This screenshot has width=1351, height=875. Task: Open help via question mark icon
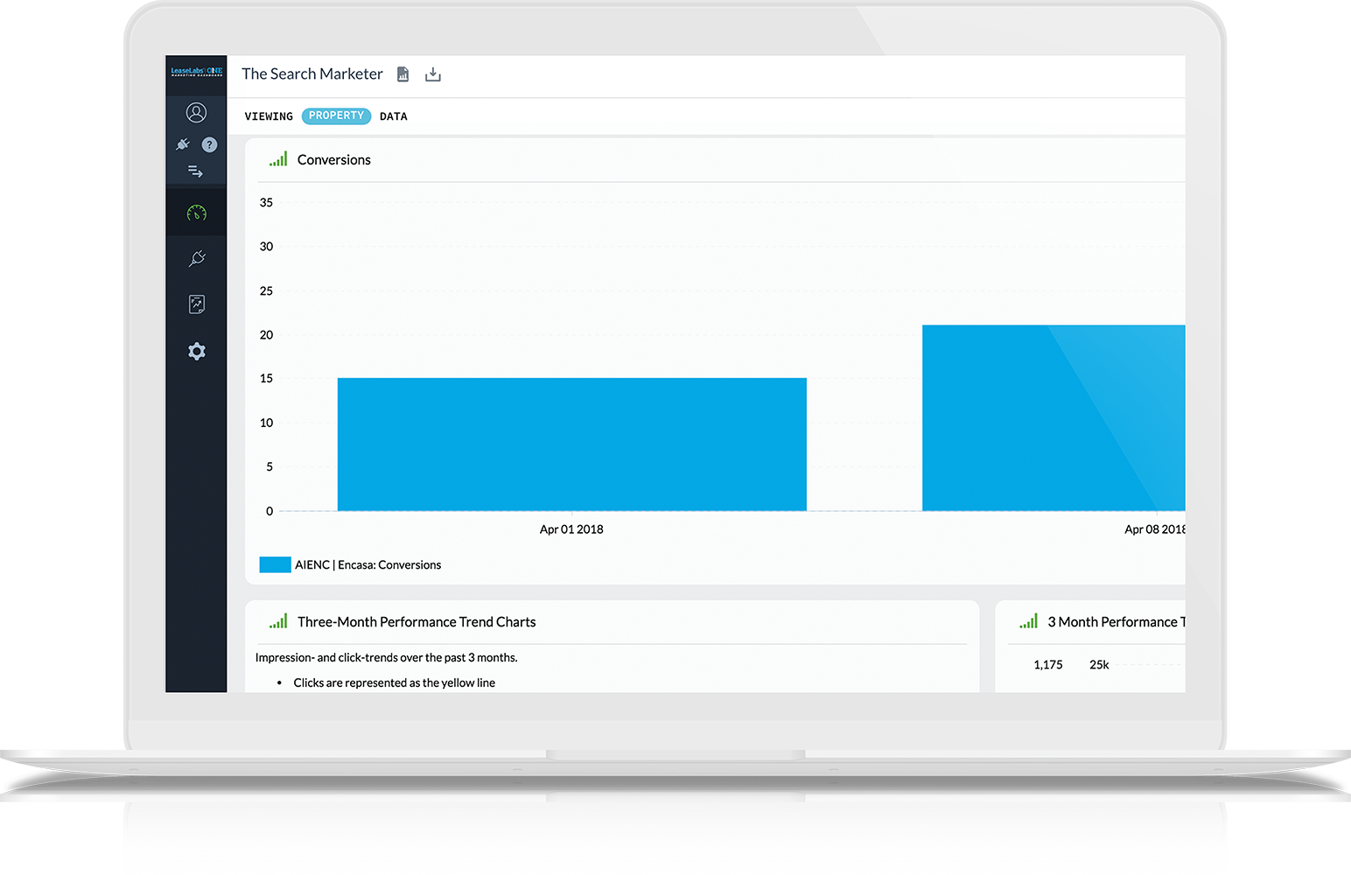point(210,144)
